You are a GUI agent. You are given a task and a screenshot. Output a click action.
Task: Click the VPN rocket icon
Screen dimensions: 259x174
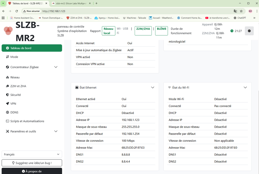tap(8, 104)
